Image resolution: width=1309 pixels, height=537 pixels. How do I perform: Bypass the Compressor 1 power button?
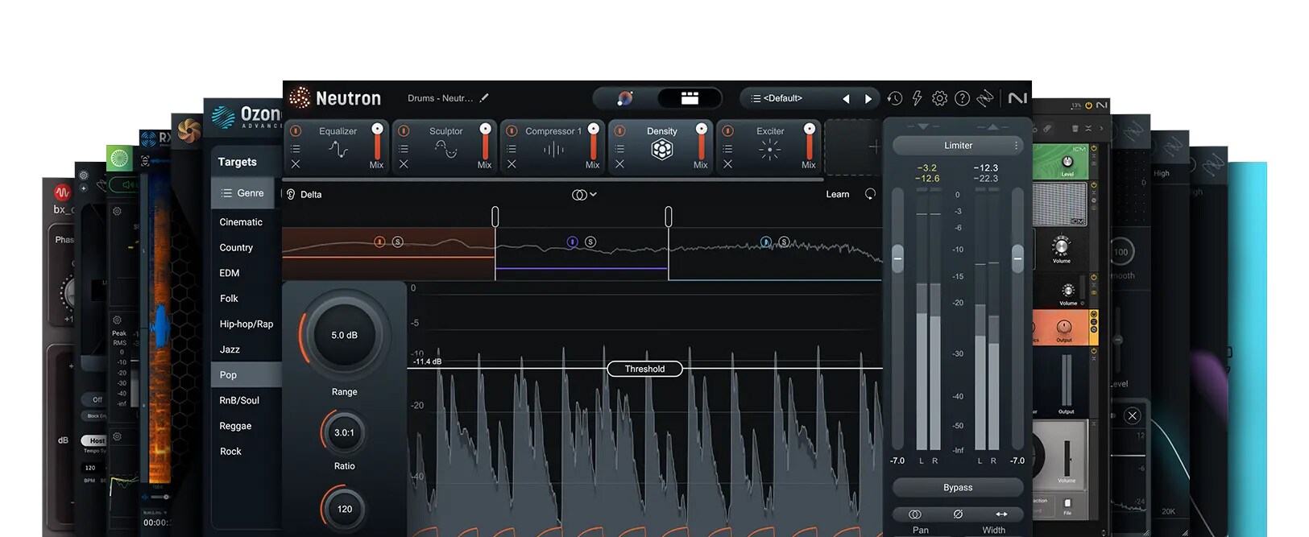[x=512, y=130]
